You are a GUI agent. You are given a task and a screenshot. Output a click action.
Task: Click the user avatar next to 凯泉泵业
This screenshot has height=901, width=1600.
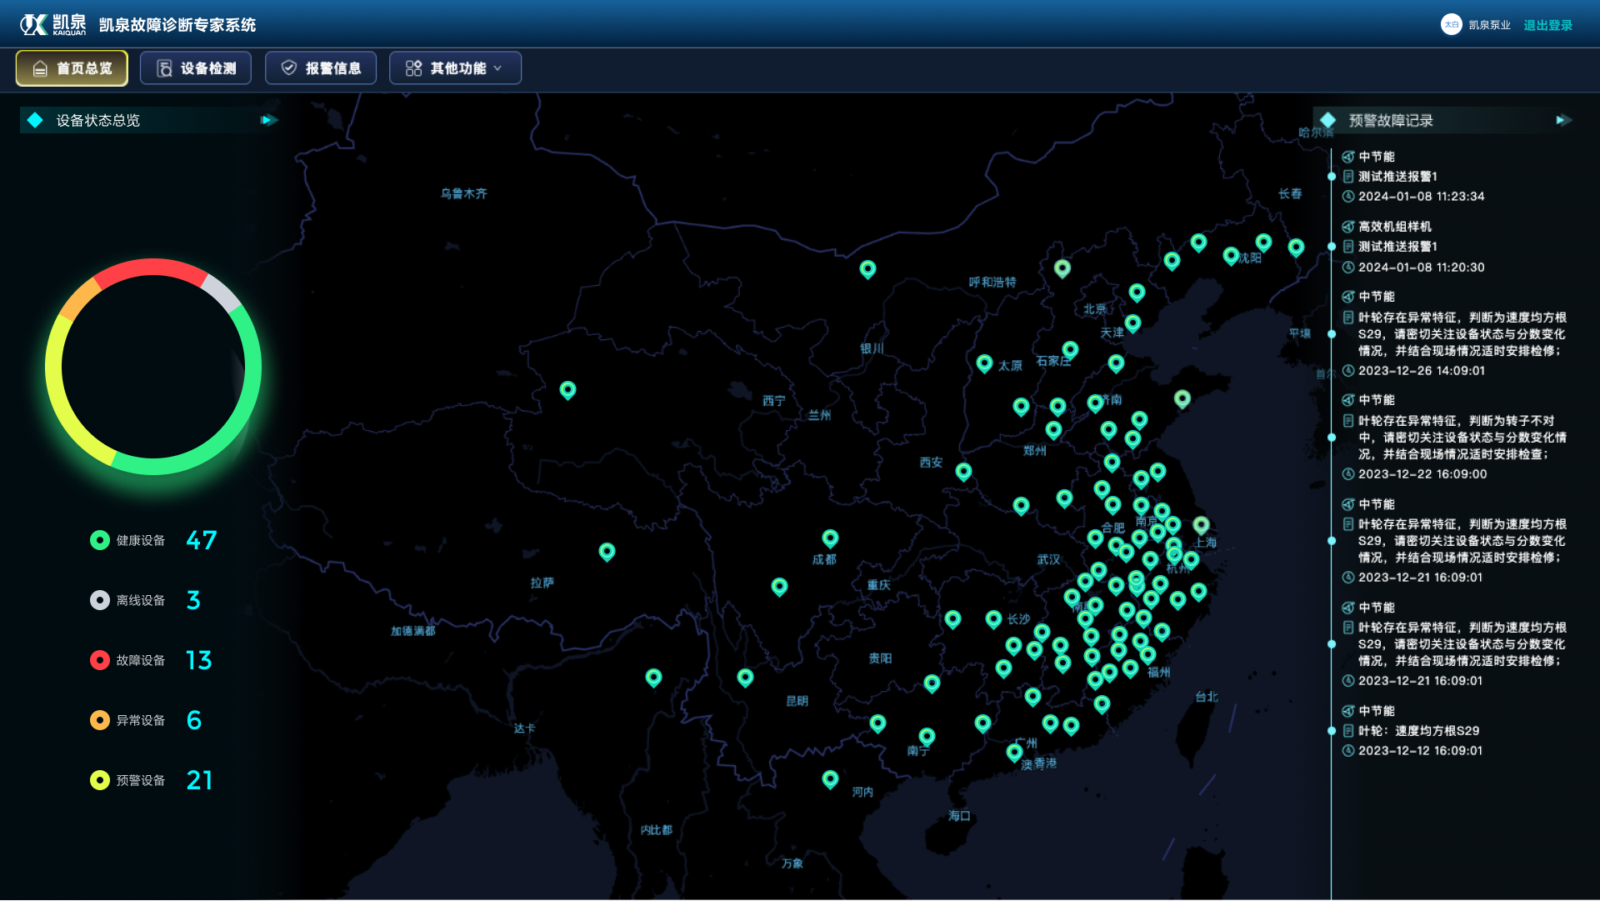pyautogui.click(x=1451, y=25)
